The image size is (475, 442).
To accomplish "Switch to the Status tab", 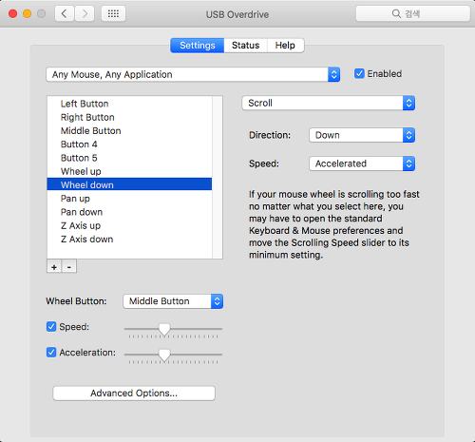I will tap(245, 46).
